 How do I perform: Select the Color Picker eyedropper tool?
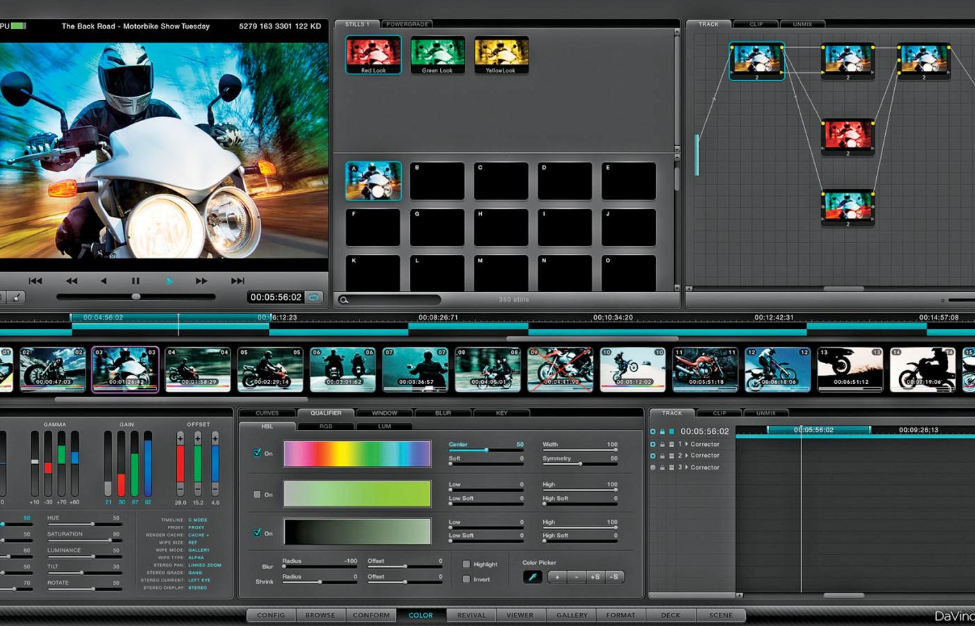[x=532, y=577]
